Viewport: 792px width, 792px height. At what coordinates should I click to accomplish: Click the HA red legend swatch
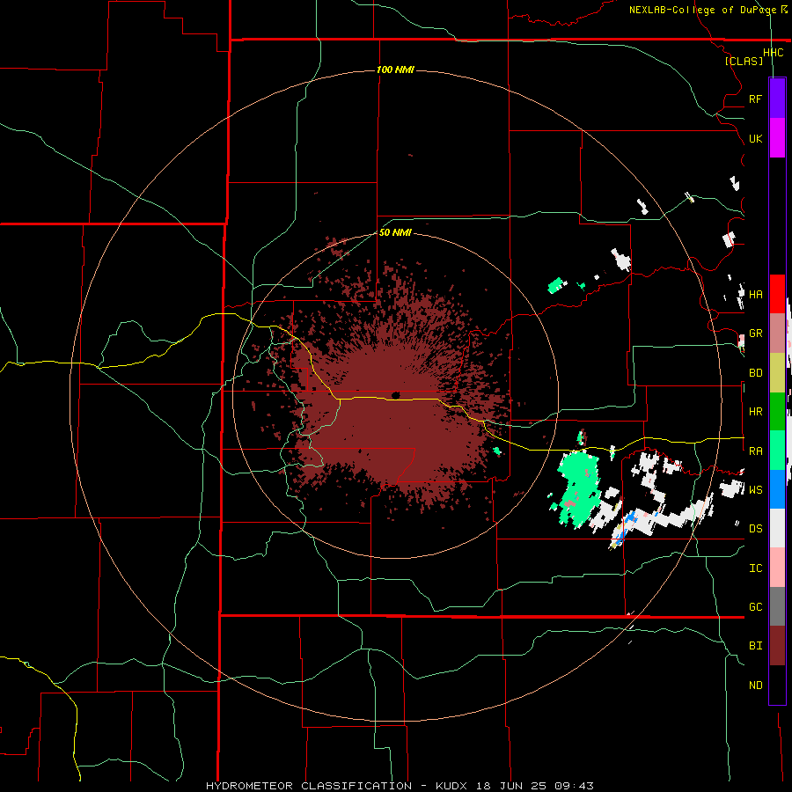[x=777, y=294]
